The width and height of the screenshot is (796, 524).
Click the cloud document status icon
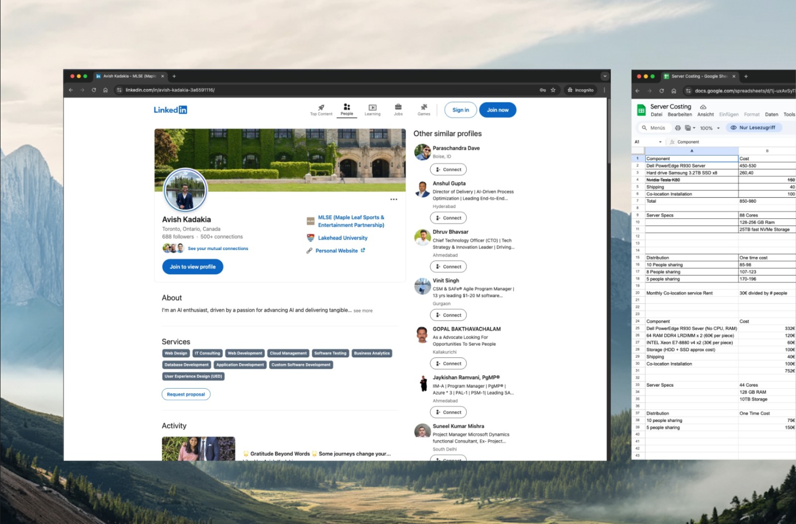click(703, 107)
